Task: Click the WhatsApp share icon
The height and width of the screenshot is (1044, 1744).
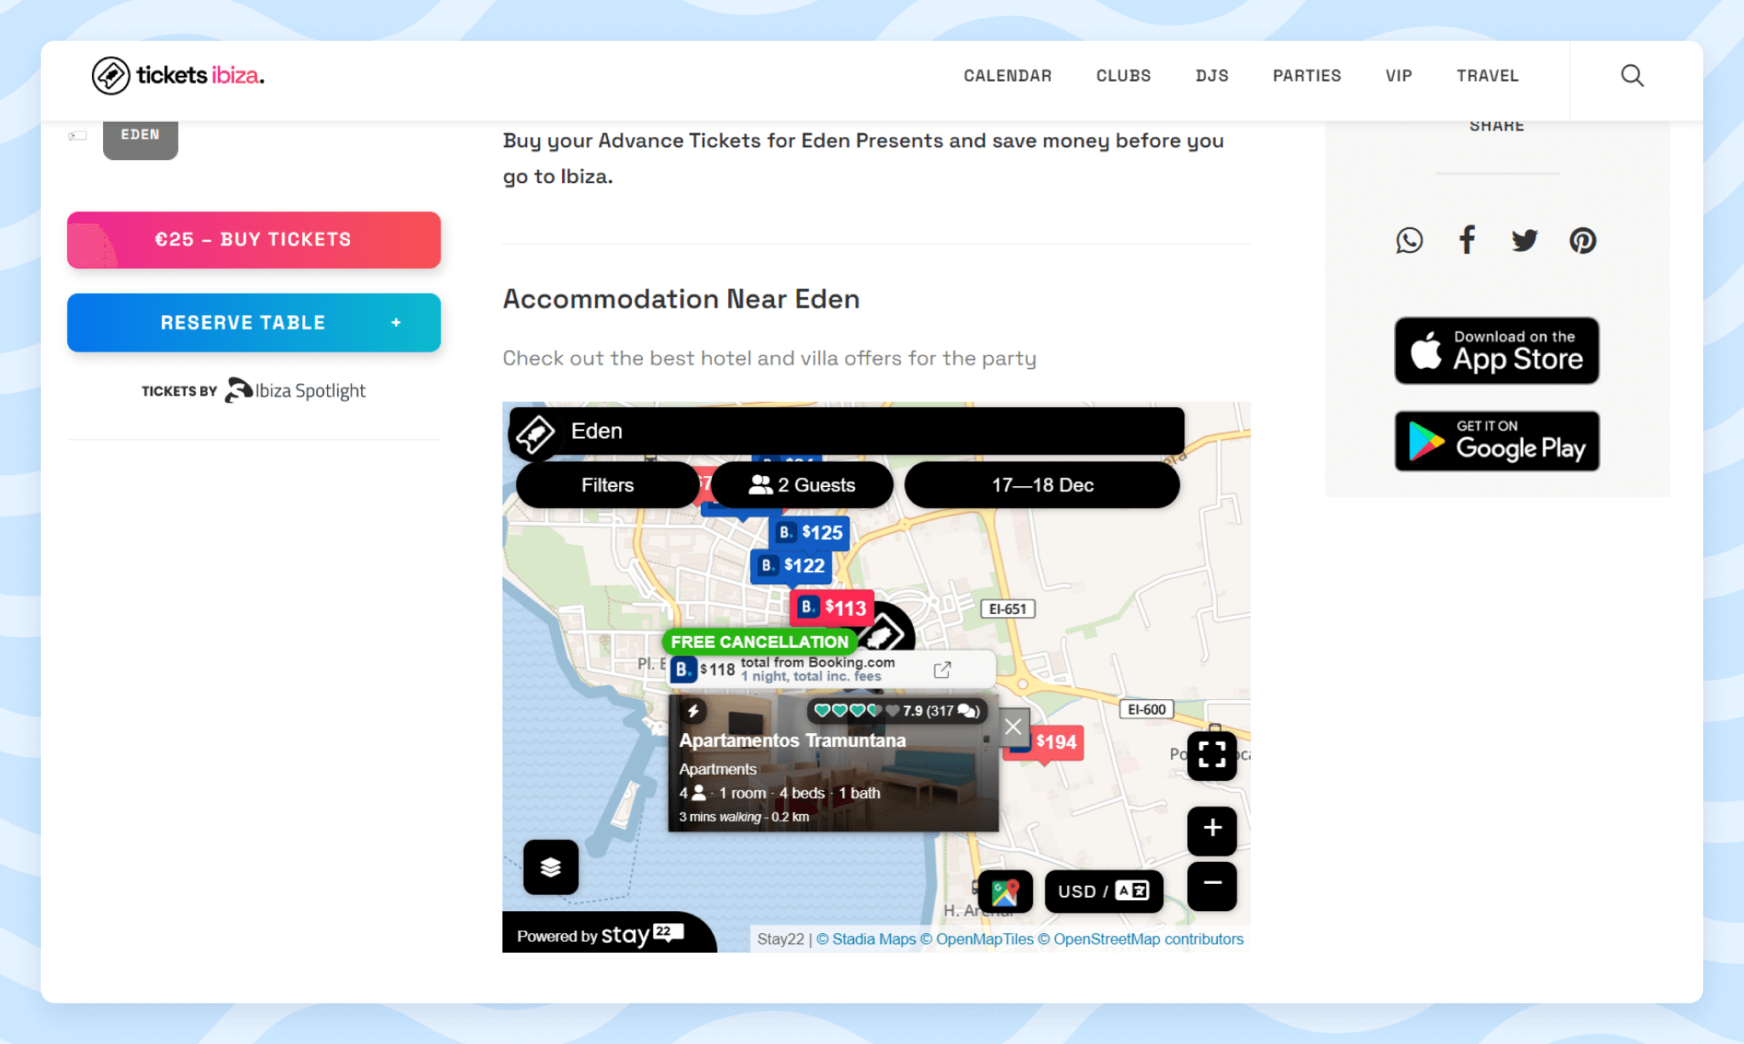Action: click(1408, 240)
